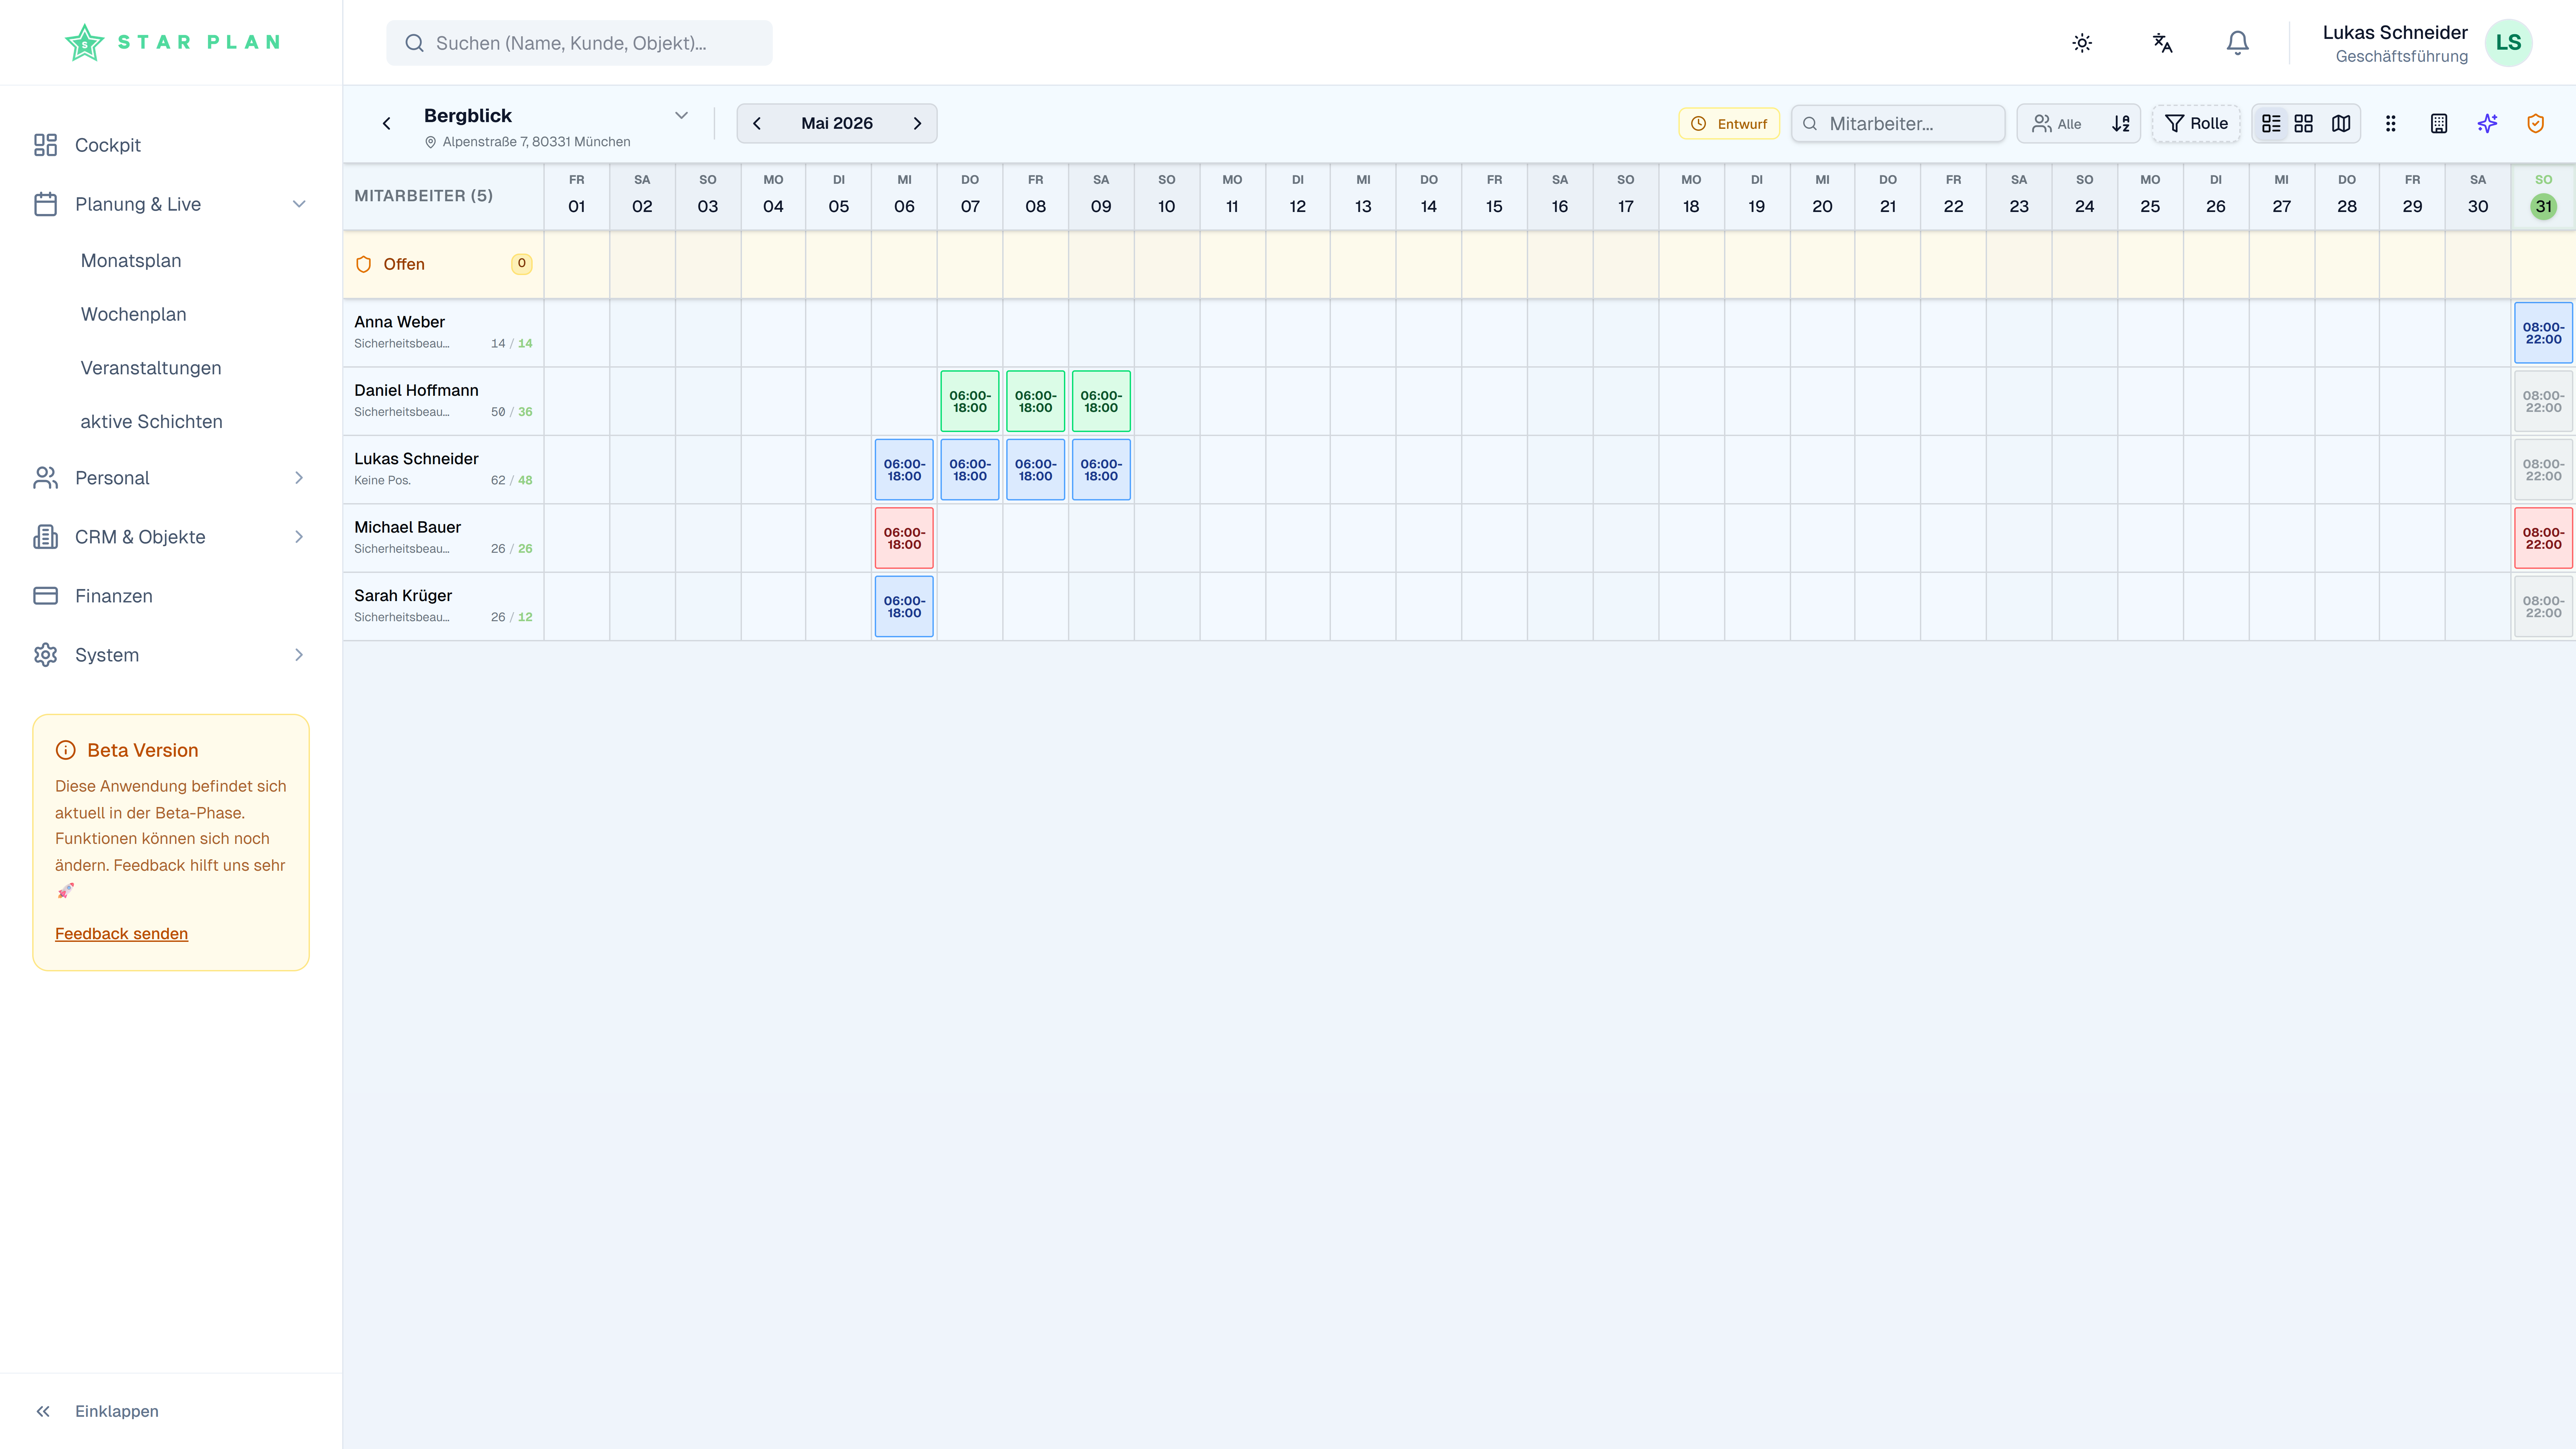This screenshot has width=2576, height=1449.
Task: Switch to grid tile view
Action: tap(2304, 124)
